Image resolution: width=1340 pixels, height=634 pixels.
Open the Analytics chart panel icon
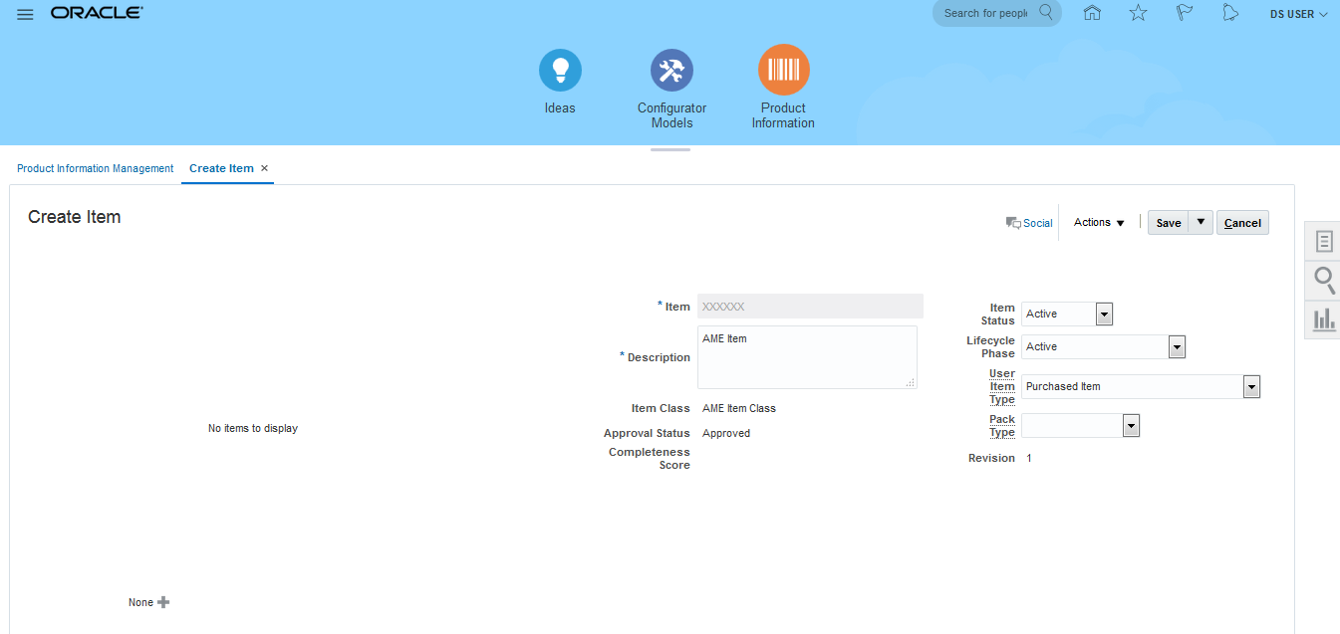(1324, 319)
